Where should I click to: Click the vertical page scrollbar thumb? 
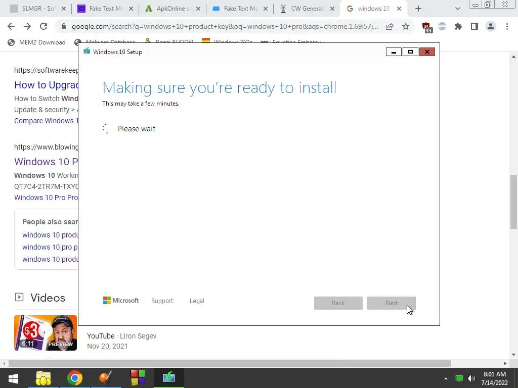point(513,202)
